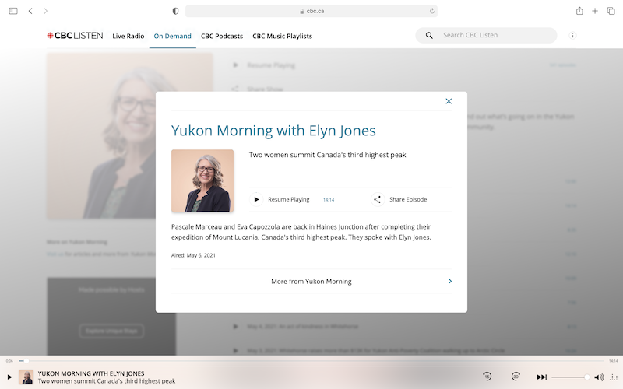The image size is (623, 389).
Task: Click the CBC Listen logo
Action: pyautogui.click(x=75, y=36)
